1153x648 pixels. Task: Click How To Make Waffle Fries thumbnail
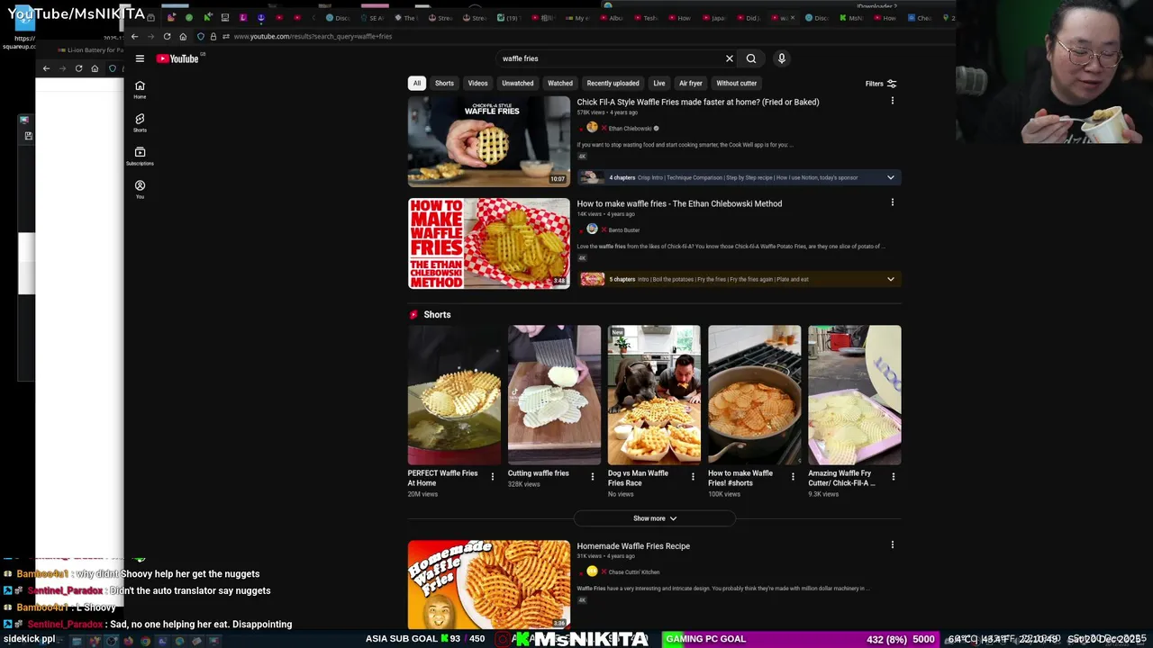pos(489,243)
